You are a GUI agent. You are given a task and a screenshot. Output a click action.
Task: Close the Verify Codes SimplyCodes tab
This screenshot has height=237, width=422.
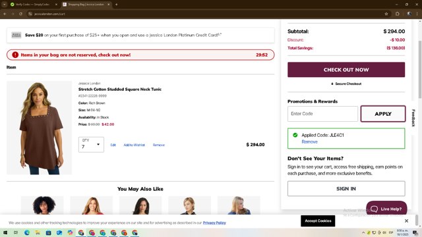coord(56,5)
